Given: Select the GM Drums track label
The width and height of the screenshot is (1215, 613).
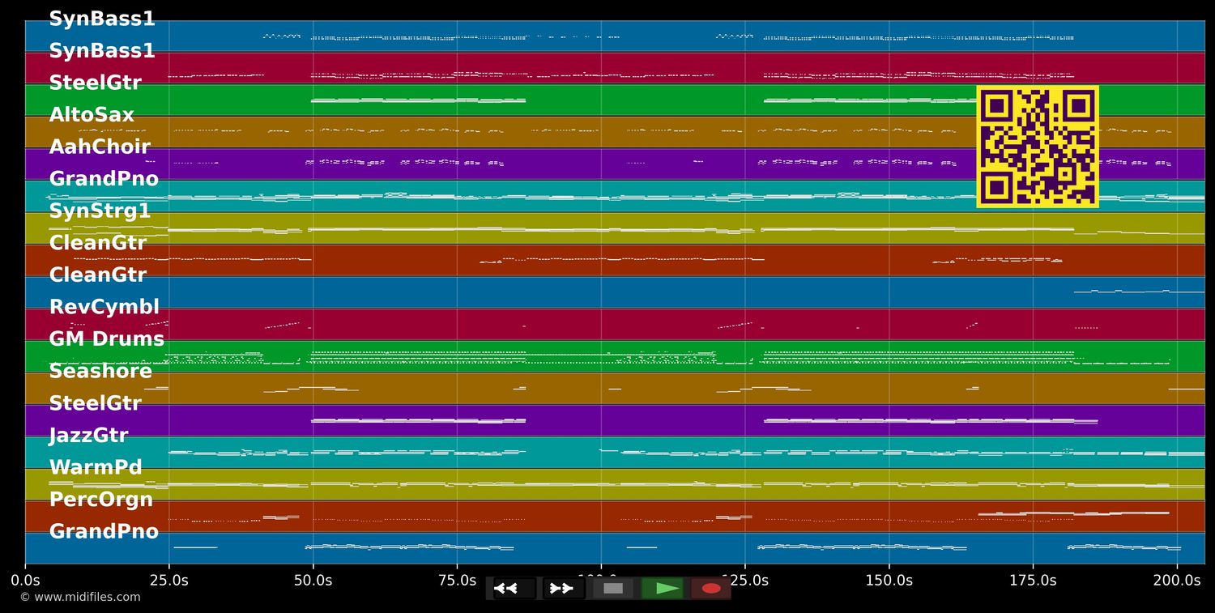Looking at the screenshot, I should (x=107, y=338).
